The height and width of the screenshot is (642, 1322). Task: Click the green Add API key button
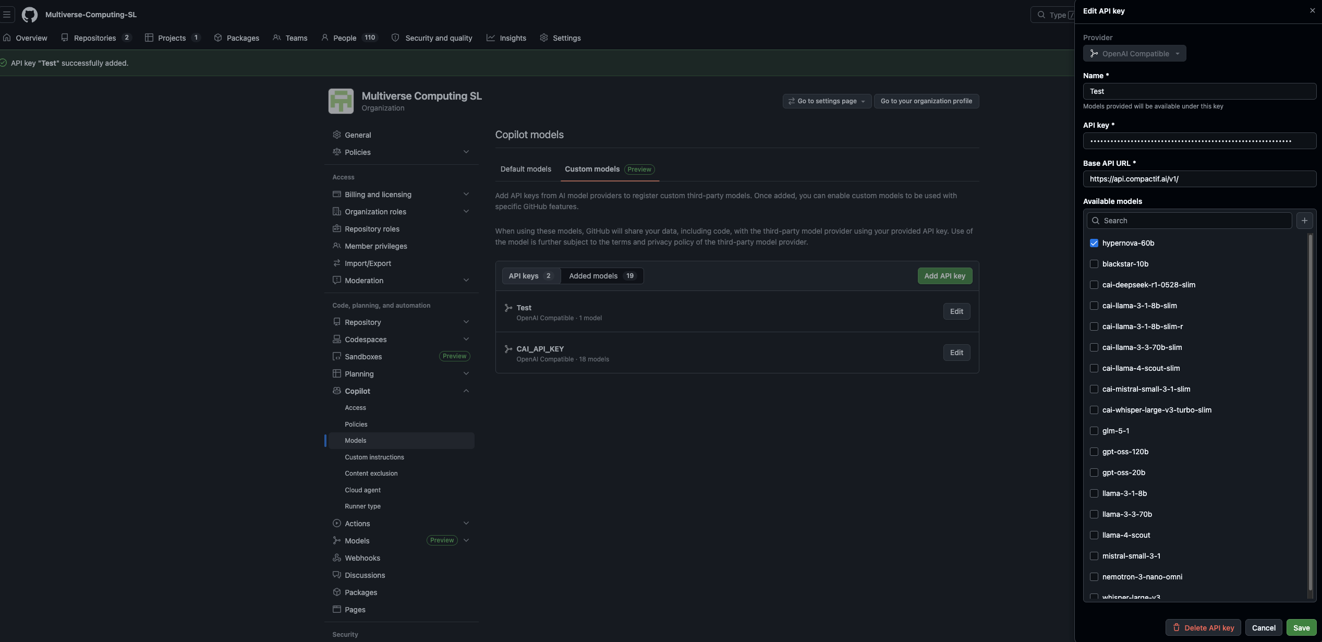click(944, 276)
